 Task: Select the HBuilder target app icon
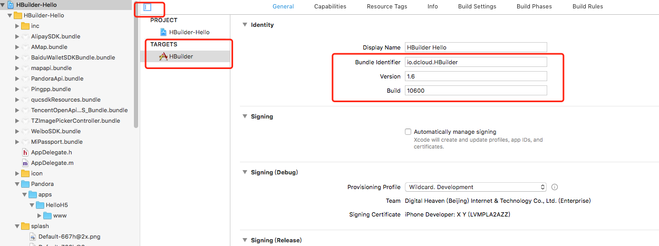pyautogui.click(x=163, y=56)
